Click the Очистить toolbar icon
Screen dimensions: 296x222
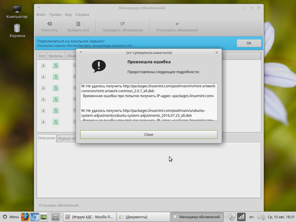49,24
